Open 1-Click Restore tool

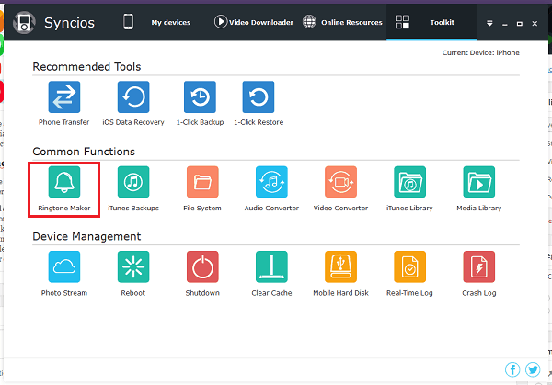[x=259, y=97]
